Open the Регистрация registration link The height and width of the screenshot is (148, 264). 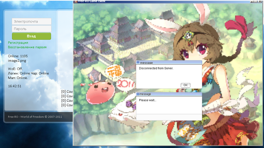[18, 43]
